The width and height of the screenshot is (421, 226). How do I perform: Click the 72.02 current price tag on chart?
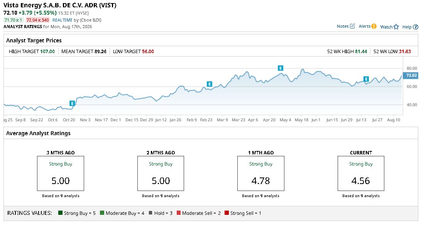click(x=411, y=75)
